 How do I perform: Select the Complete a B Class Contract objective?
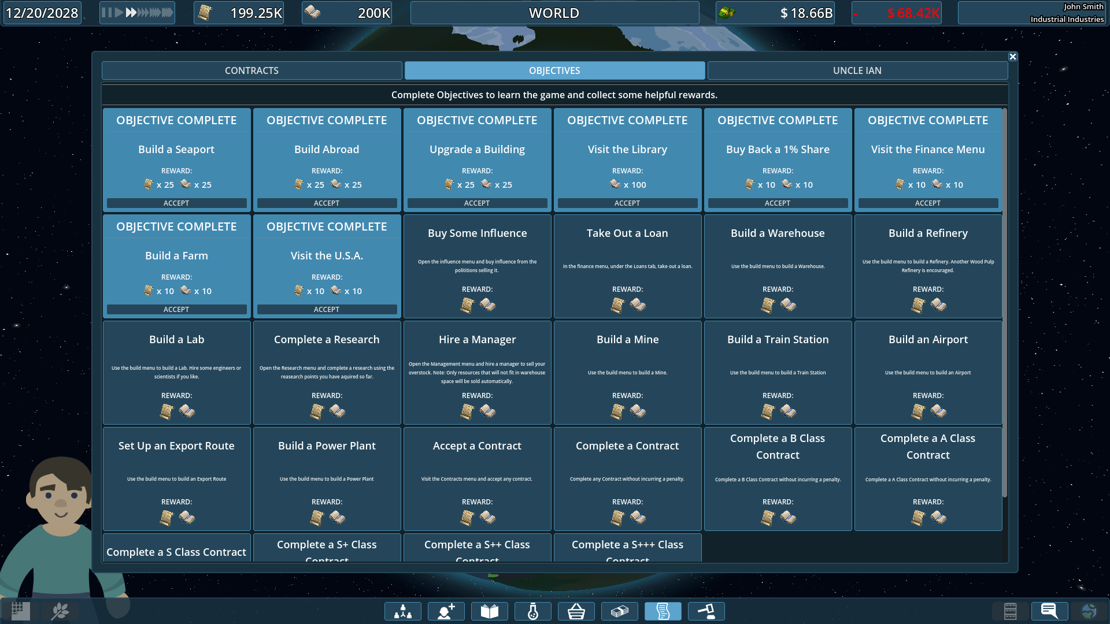tap(778, 479)
